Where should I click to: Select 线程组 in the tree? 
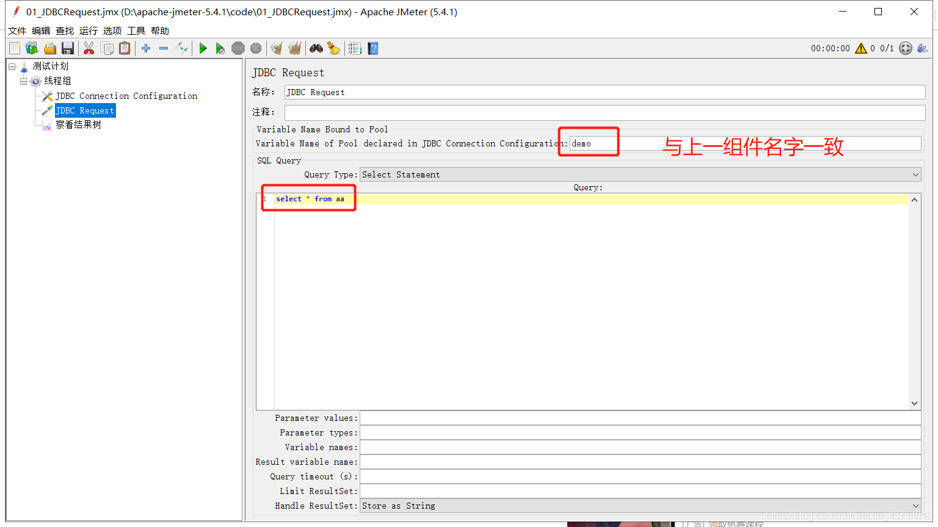pos(57,81)
